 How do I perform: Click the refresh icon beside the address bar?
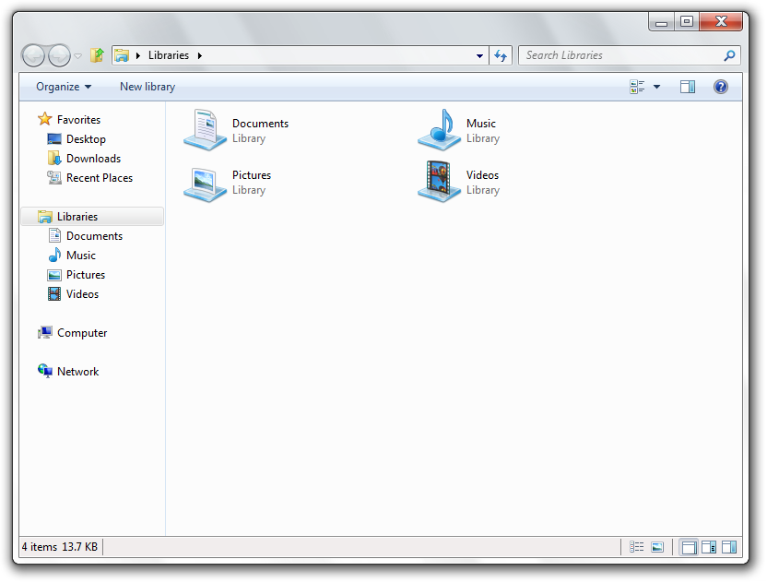pos(501,55)
